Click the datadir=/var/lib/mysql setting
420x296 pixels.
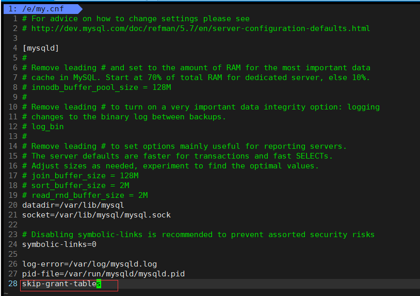click(73, 206)
